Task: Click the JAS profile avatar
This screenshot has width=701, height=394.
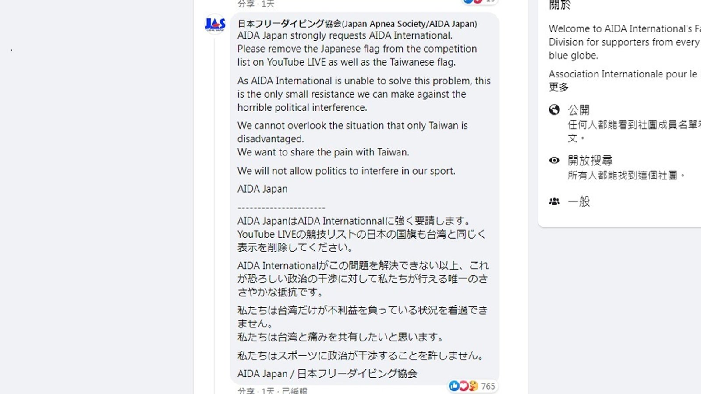Action: pos(215,24)
